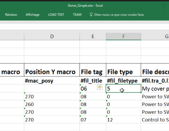Viewport: 169px width, 131px height.
Task: Click the lightbulb Tell me icon
Action: click(x=91, y=15)
